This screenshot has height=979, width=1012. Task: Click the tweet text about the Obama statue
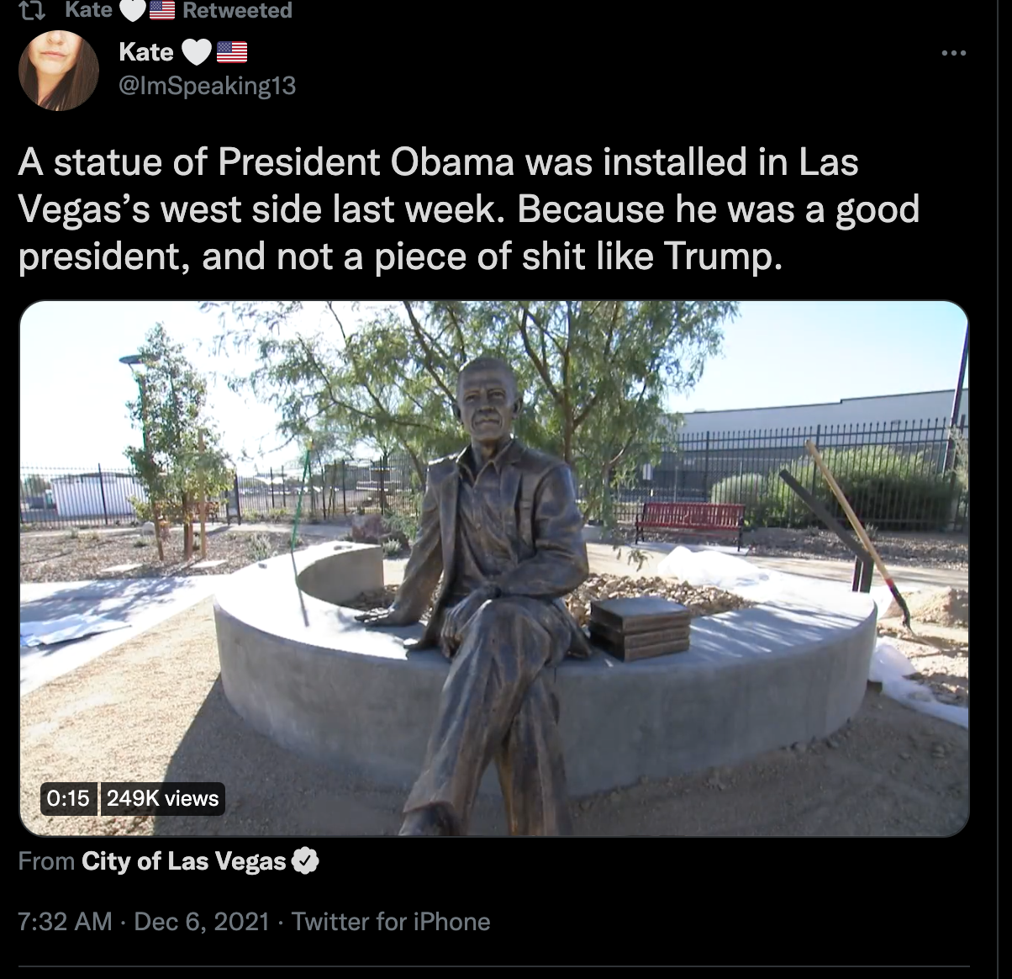469,209
